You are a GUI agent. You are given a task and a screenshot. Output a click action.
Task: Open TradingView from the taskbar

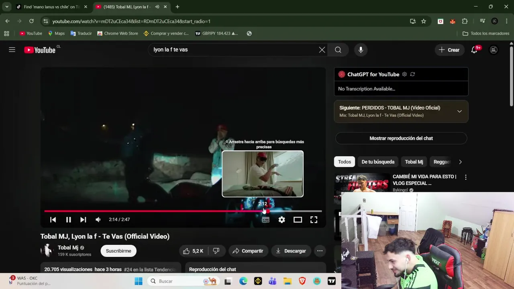[x=332, y=281]
